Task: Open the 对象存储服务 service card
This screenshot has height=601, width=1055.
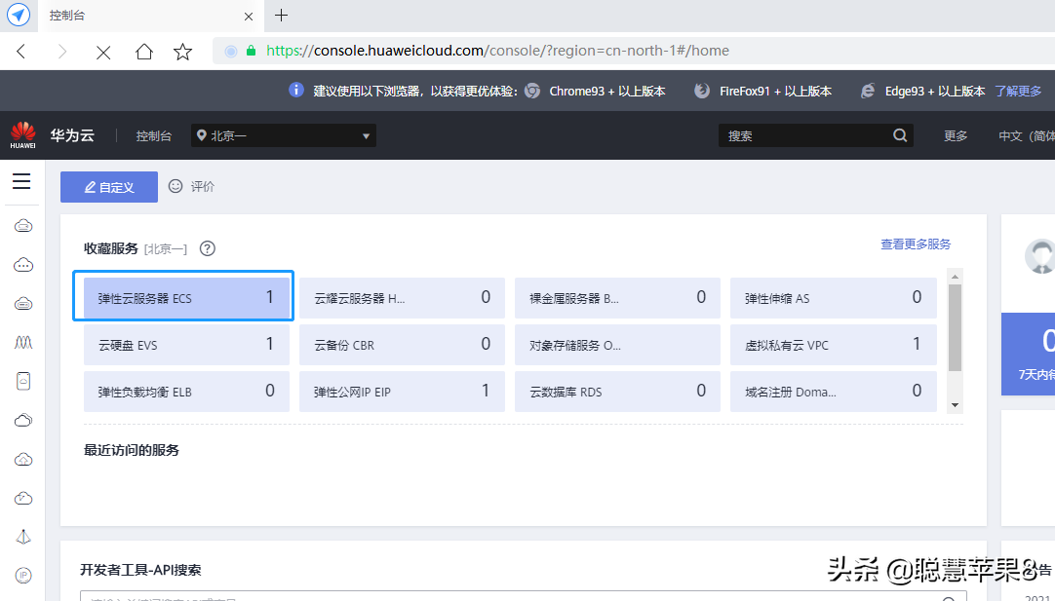Action: pos(617,345)
